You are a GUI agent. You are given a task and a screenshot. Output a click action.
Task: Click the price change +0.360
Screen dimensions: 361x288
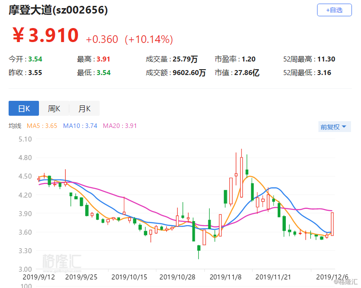point(102,39)
